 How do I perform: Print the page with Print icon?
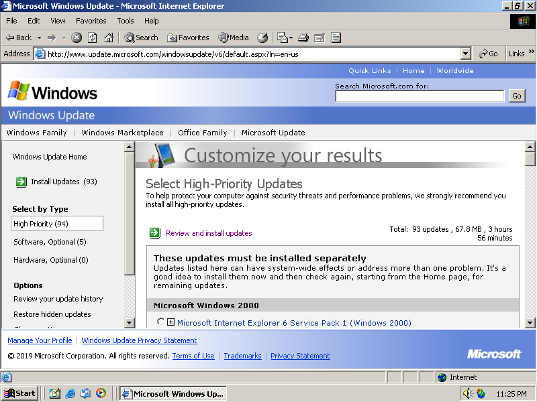click(303, 38)
